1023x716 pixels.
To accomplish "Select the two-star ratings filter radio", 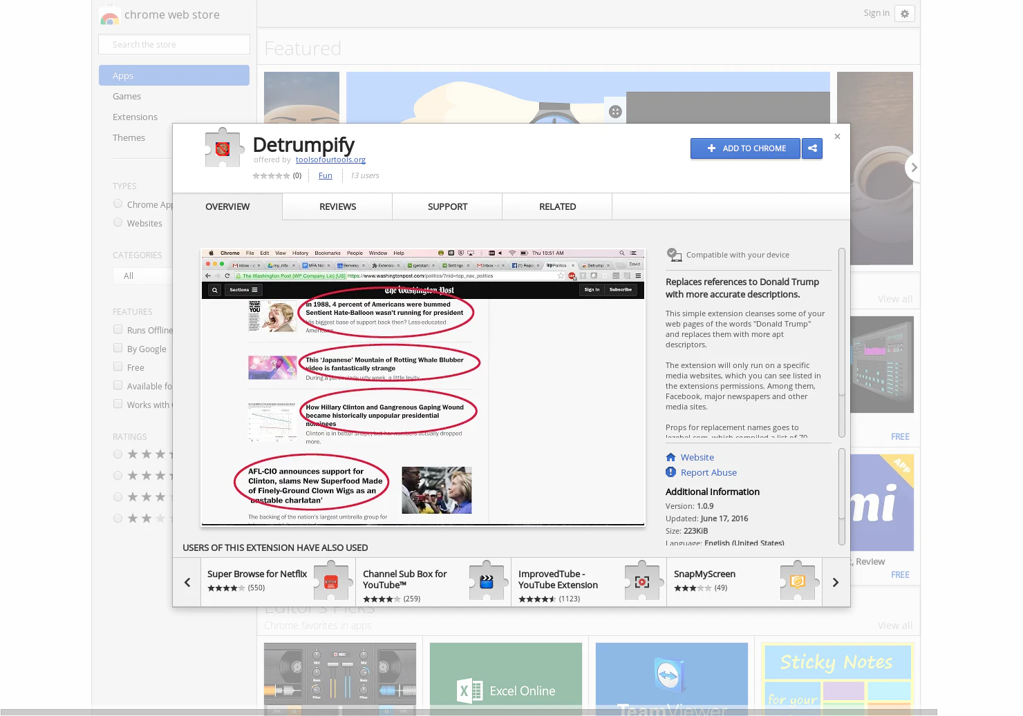I will click(118, 519).
